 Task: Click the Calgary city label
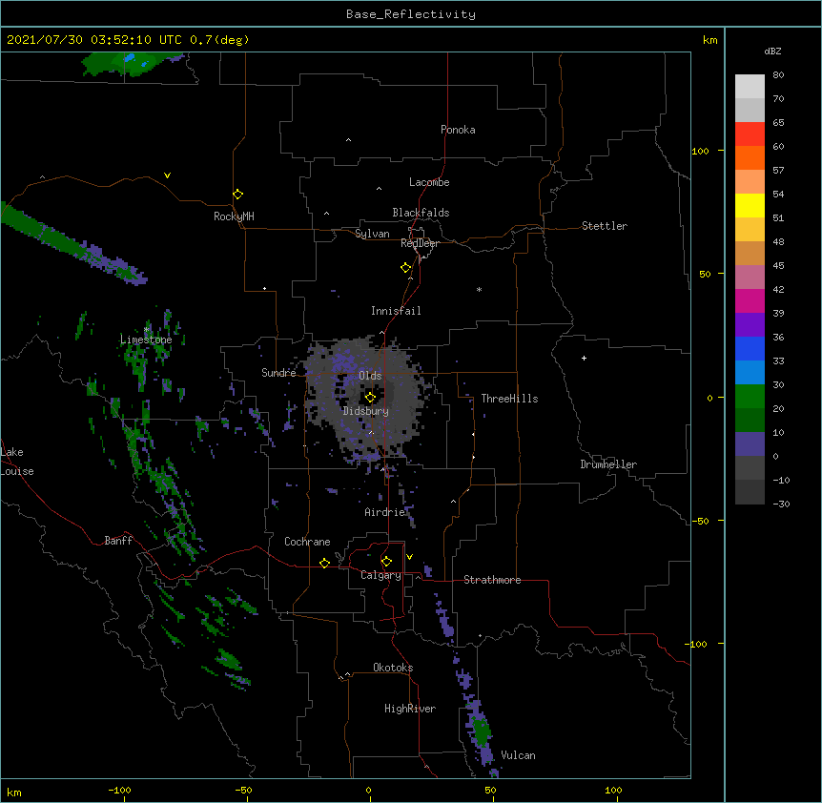coord(380,575)
